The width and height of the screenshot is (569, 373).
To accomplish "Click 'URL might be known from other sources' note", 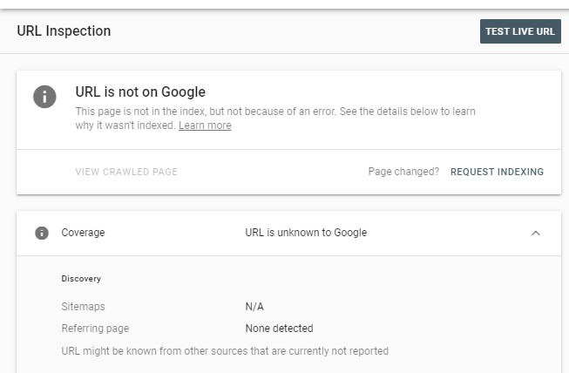I will (x=225, y=351).
